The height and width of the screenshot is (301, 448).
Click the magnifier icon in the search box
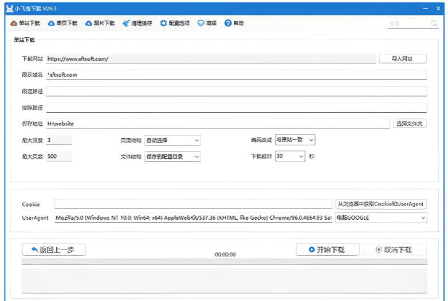tap(434, 23)
